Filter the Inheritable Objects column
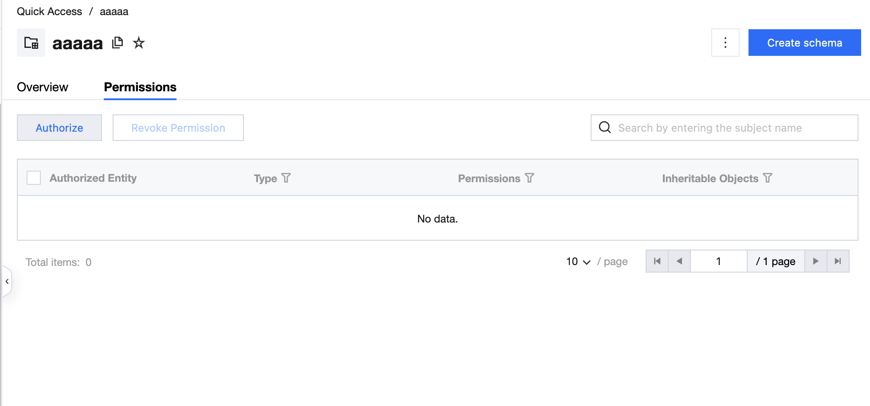870x406 pixels. tap(768, 178)
